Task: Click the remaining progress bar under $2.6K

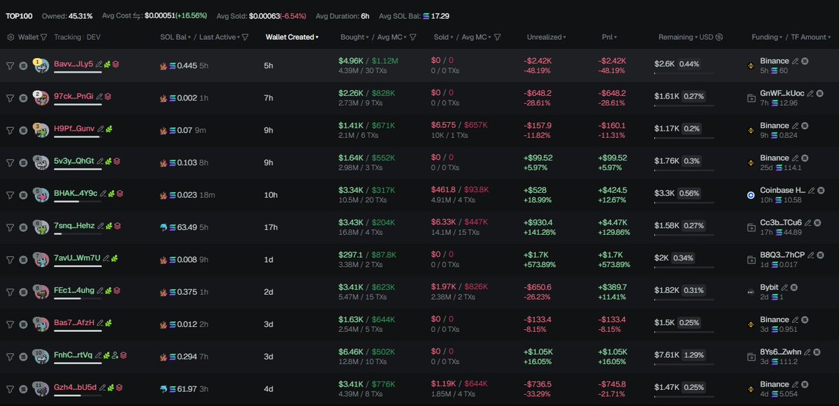Action: tap(684, 73)
